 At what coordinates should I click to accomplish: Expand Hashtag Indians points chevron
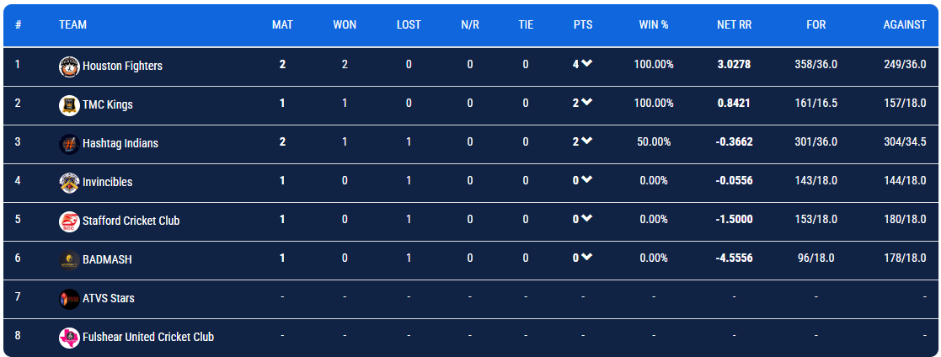587,141
